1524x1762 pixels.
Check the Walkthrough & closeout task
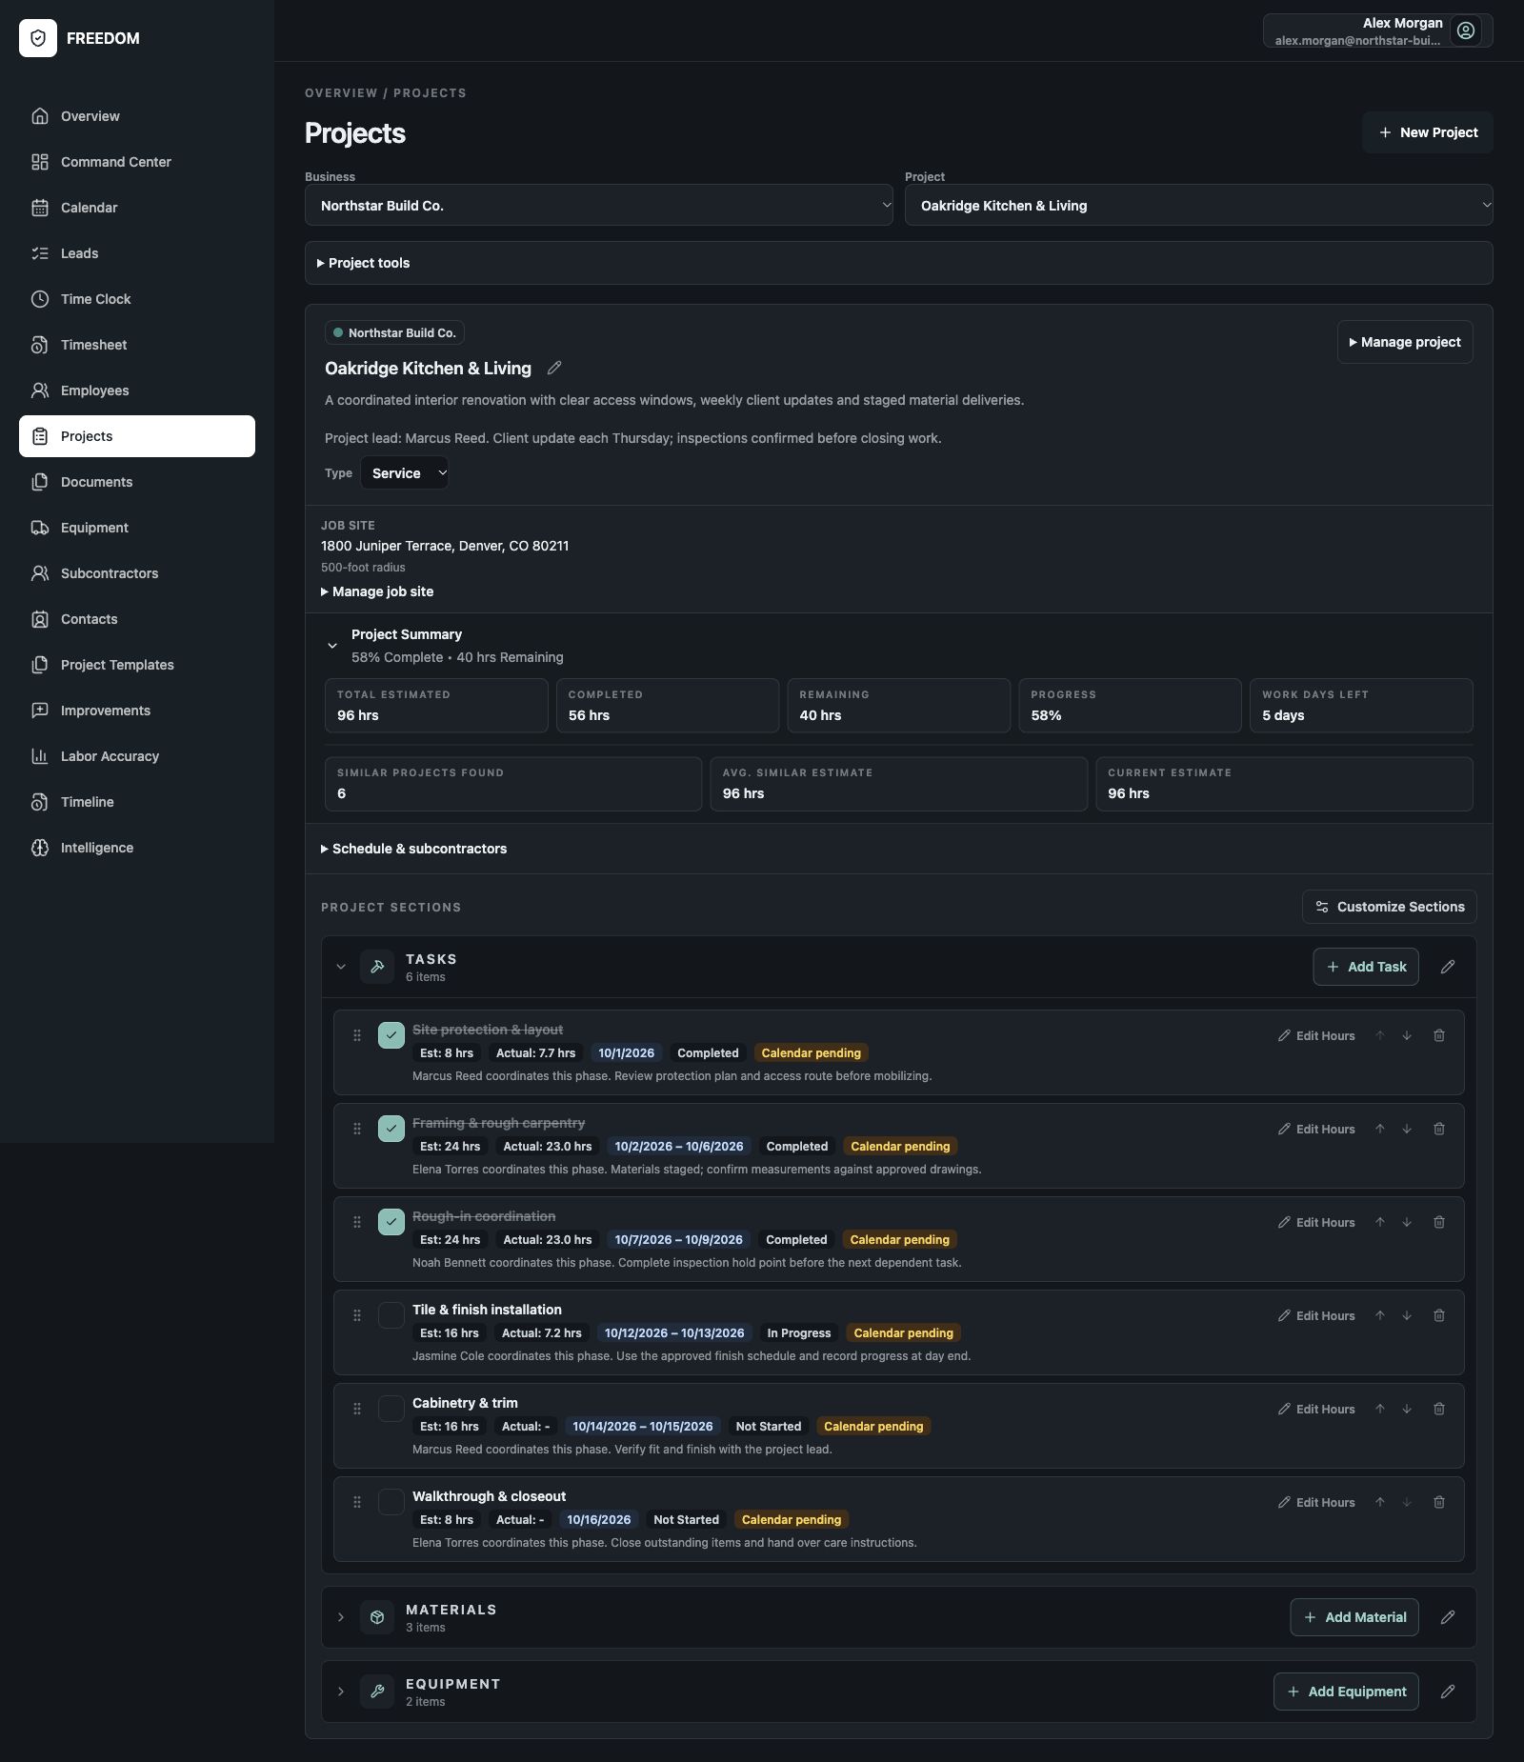(x=391, y=1502)
